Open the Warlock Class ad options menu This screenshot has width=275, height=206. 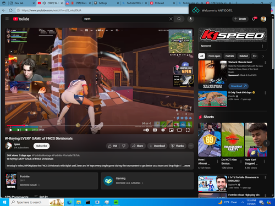[x=265, y=63]
